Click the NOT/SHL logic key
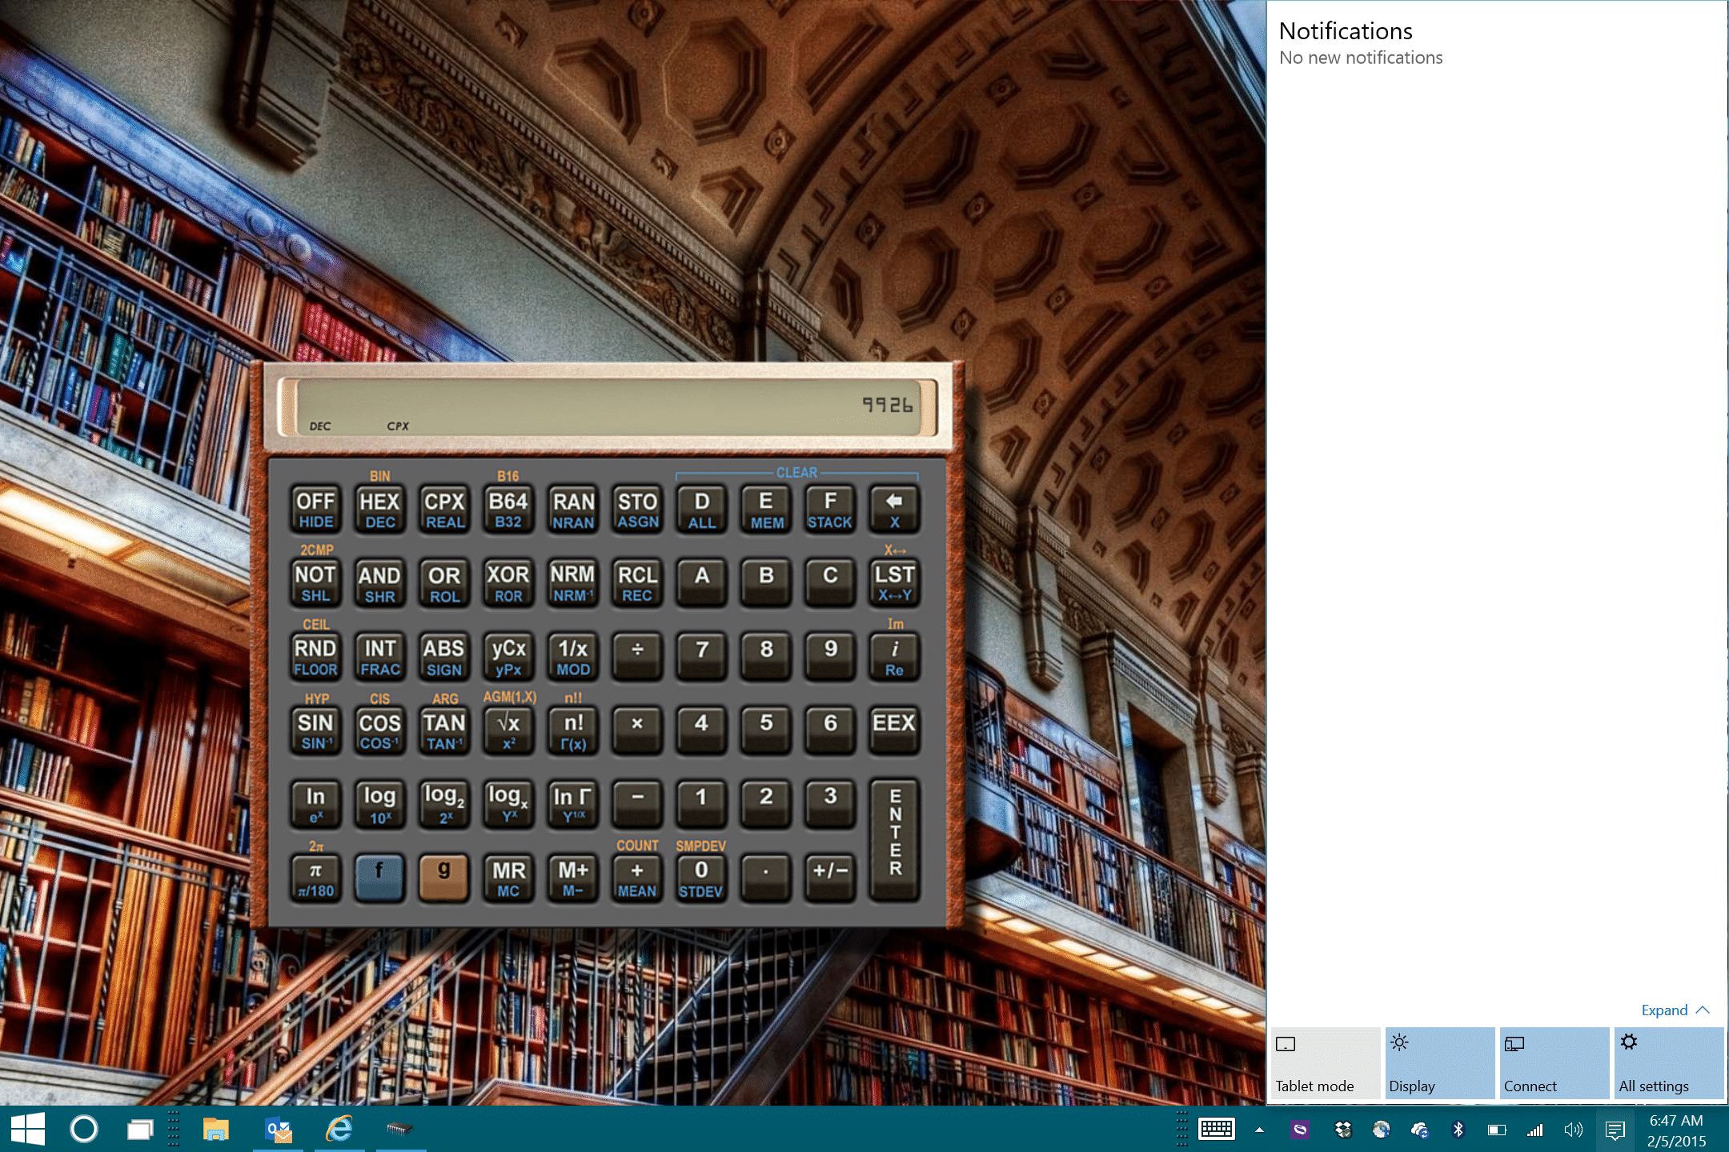The width and height of the screenshot is (1729, 1152). pos(315,583)
